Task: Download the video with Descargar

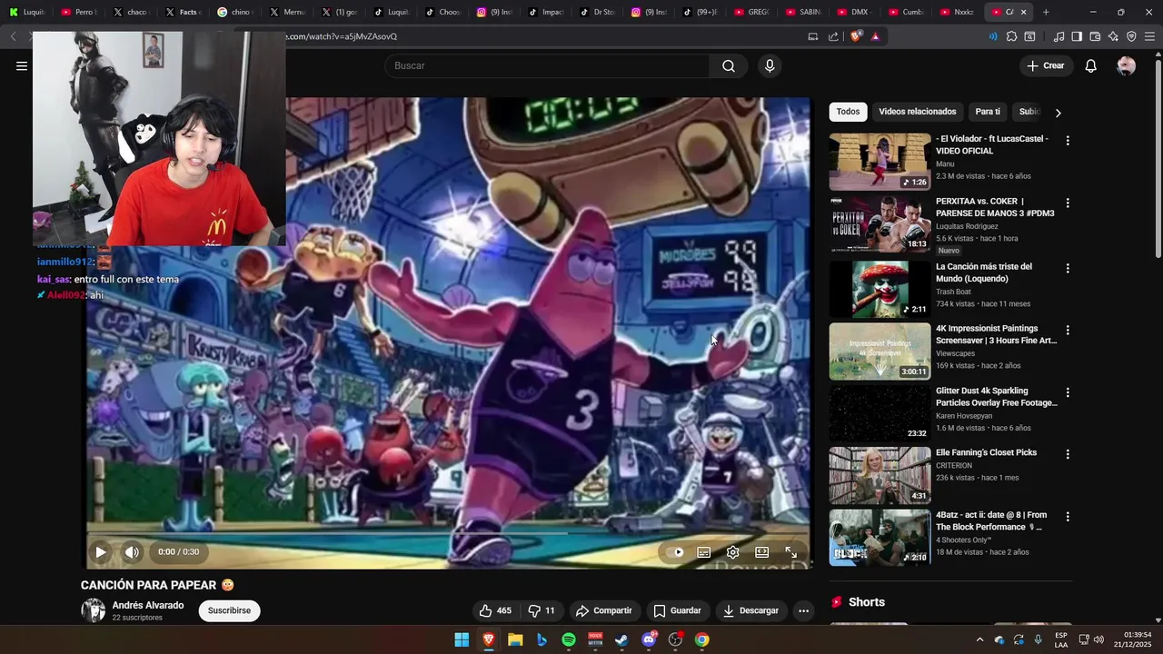Action: [751, 610]
